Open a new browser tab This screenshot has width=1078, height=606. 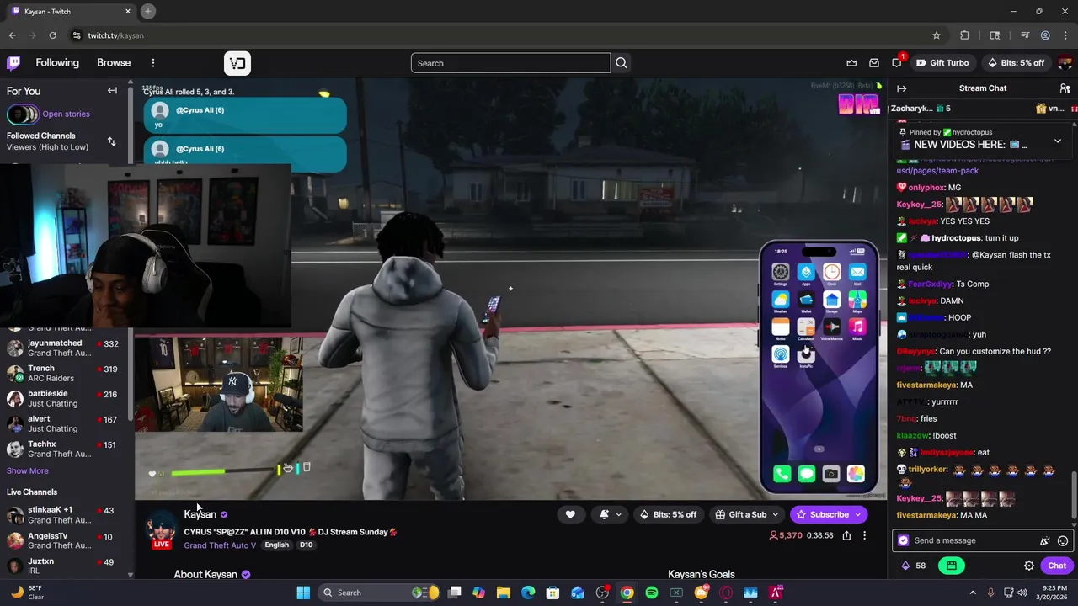(147, 11)
